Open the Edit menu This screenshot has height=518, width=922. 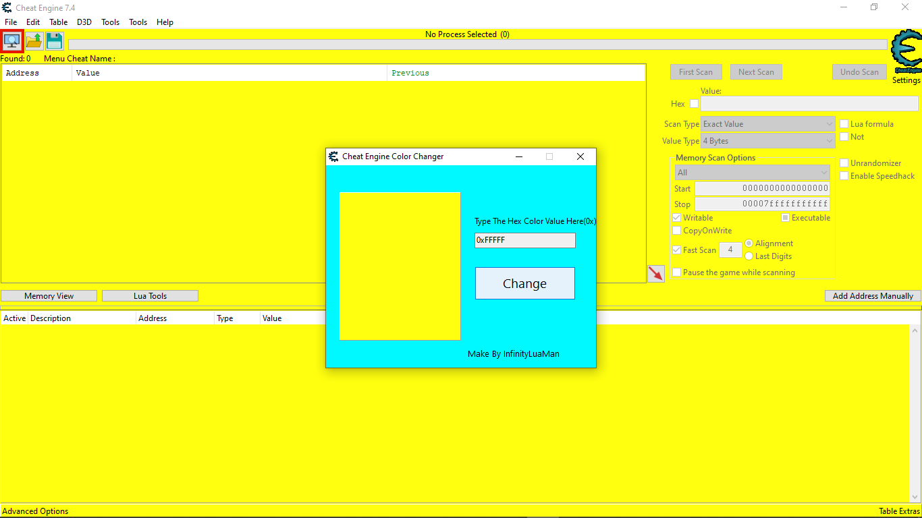pos(33,22)
